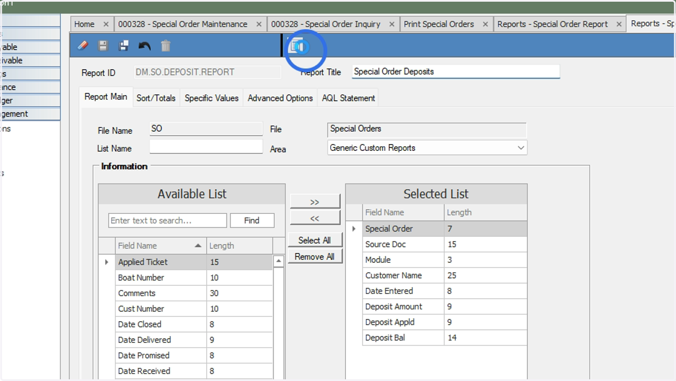The height and width of the screenshot is (381, 676).
Task: Click the Select All button
Action: coord(315,240)
